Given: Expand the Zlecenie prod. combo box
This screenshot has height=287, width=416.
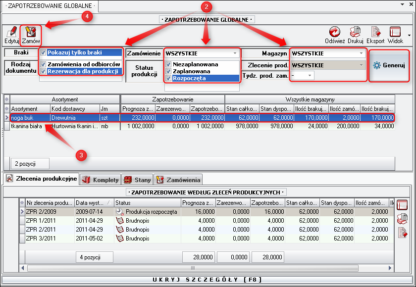Looking at the screenshot, I should coord(361,65).
